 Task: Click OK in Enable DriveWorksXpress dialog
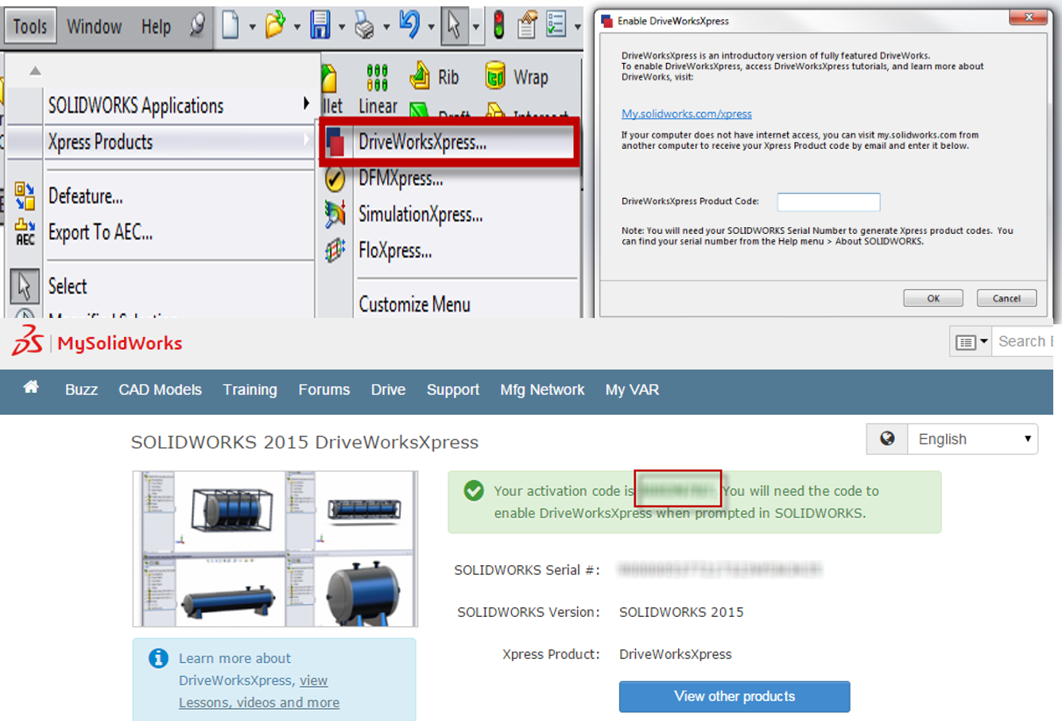933,298
